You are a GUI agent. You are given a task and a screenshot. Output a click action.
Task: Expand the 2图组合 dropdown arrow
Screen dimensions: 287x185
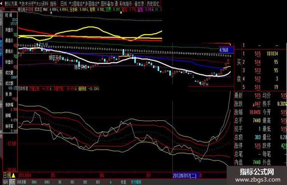(70, 3)
